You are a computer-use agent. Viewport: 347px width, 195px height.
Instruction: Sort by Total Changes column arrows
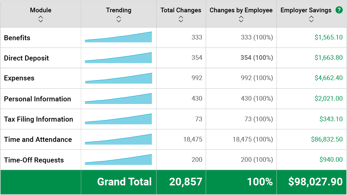tap(181, 19)
